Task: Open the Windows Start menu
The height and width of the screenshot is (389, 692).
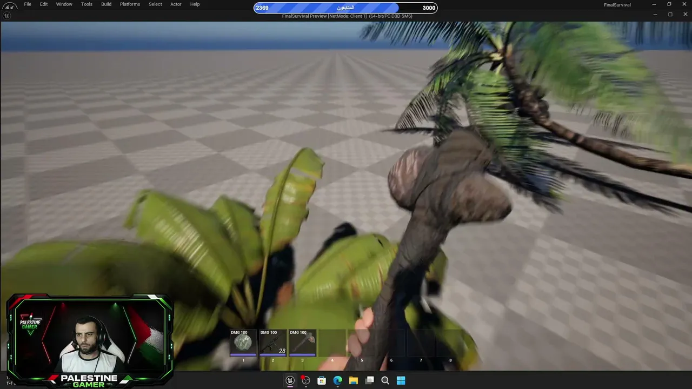Action: (401, 380)
